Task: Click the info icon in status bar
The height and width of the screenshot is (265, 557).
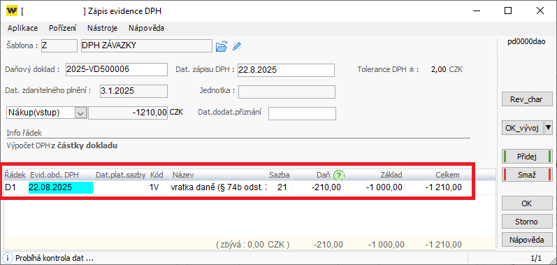Action: click(8, 258)
